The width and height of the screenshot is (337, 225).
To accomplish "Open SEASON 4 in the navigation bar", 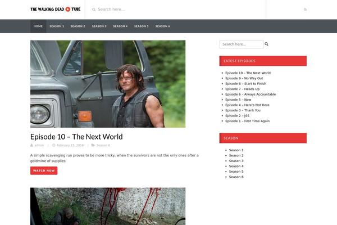I will tap(120, 26).
